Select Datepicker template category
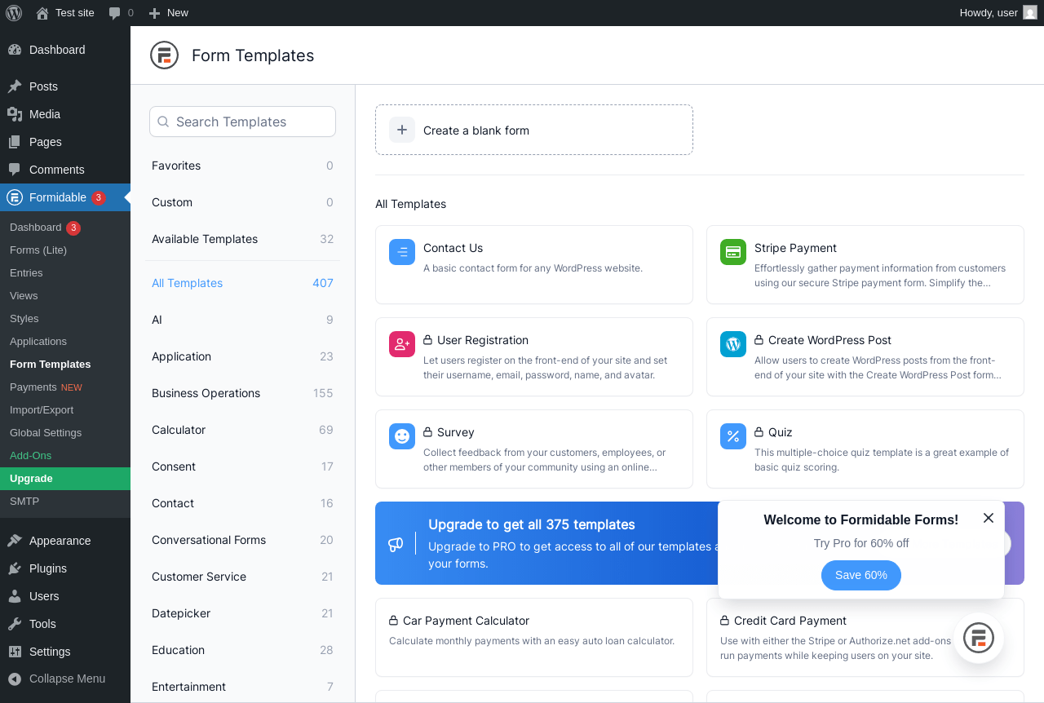 pyautogui.click(x=242, y=613)
